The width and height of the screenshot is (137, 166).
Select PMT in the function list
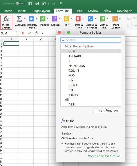pos(91,90)
